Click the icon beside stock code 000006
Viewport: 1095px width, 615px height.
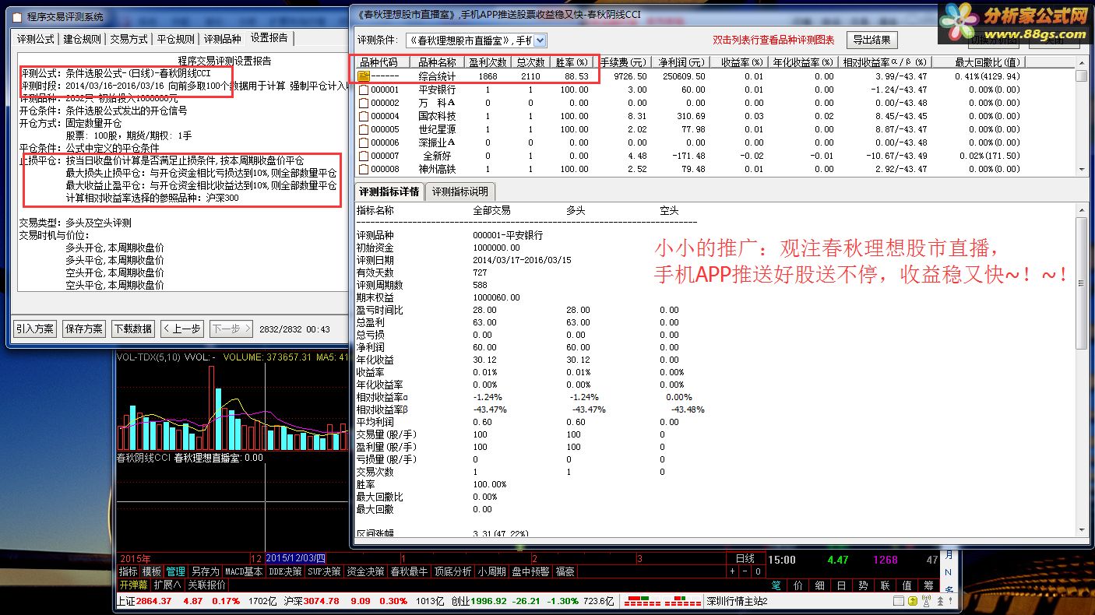[363, 142]
